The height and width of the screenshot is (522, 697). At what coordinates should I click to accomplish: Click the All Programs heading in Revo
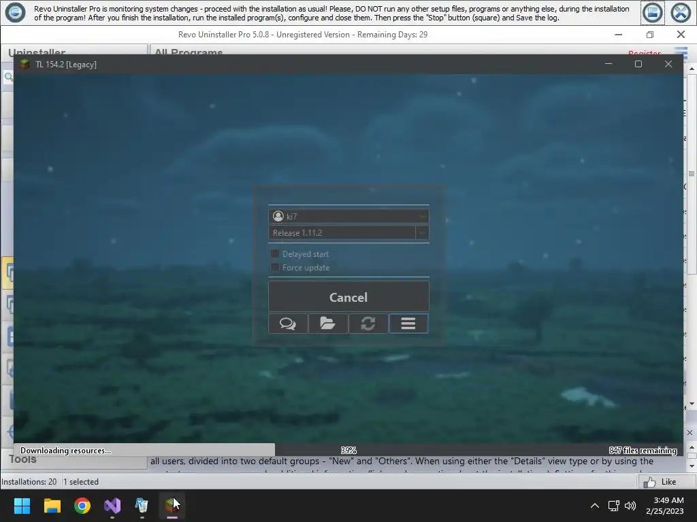188,52
